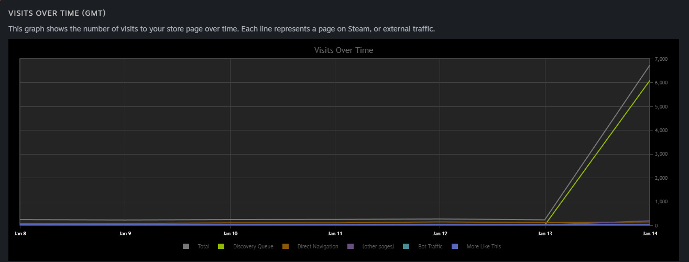The image size is (689, 262).
Task: Select the 'Jan 12' x-axis label
Action: click(440, 233)
